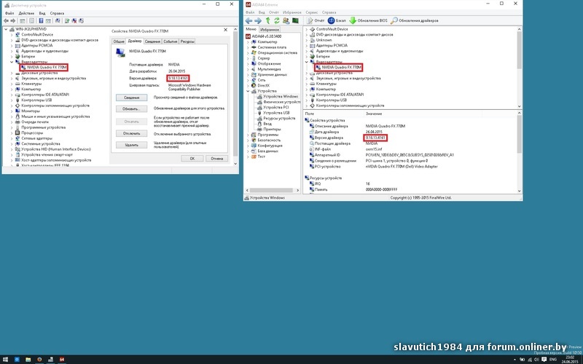Click the blue help icon in Device Manager toolbar

pyautogui.click(x=41, y=21)
